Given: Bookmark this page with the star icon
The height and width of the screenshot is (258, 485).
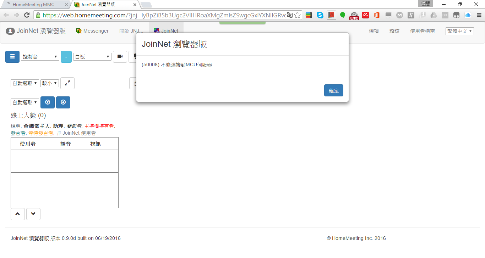Looking at the screenshot, I should (298, 15).
